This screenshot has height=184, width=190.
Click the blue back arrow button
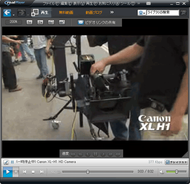pyautogui.click(x=7, y=13)
